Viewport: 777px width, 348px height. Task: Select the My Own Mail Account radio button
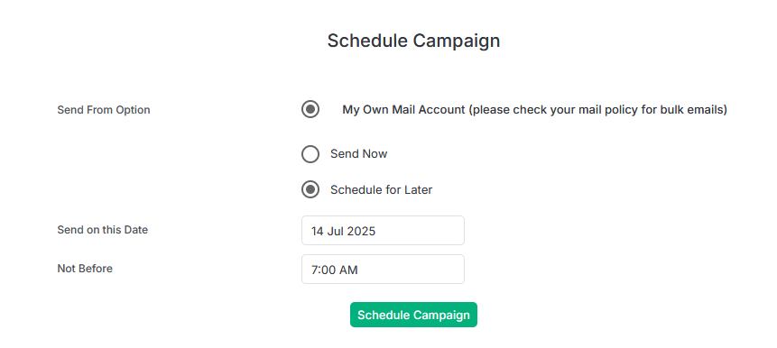tap(310, 109)
